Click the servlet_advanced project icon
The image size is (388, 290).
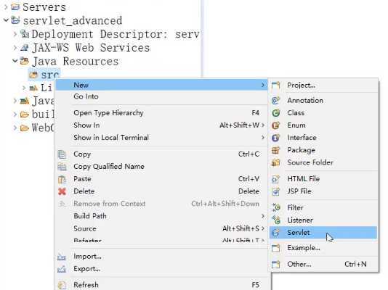[x=15, y=20]
